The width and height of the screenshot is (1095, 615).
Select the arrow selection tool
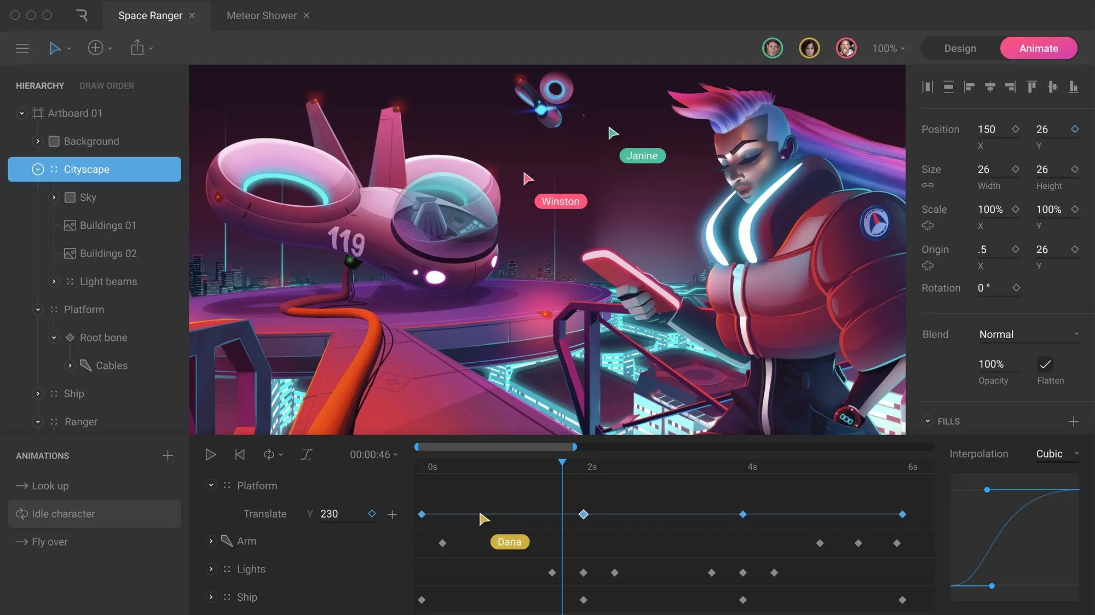click(55, 48)
